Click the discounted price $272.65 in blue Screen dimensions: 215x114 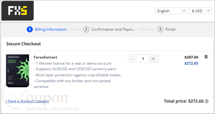(191, 63)
